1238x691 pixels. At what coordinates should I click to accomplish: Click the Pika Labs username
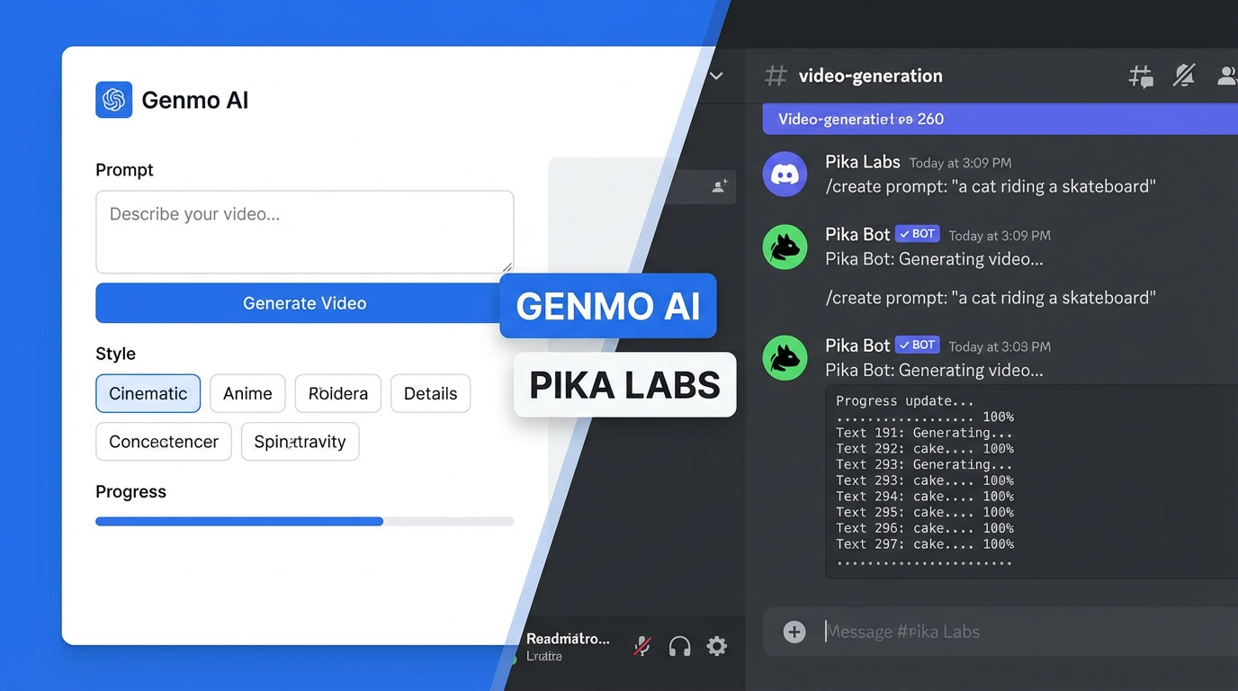(x=862, y=162)
